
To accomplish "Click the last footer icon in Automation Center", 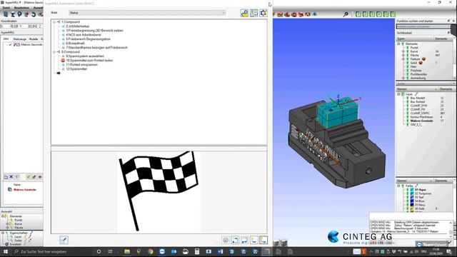I will [x=263, y=240].
